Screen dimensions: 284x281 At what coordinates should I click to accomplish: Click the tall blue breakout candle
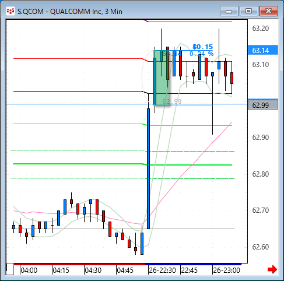pos(149,168)
